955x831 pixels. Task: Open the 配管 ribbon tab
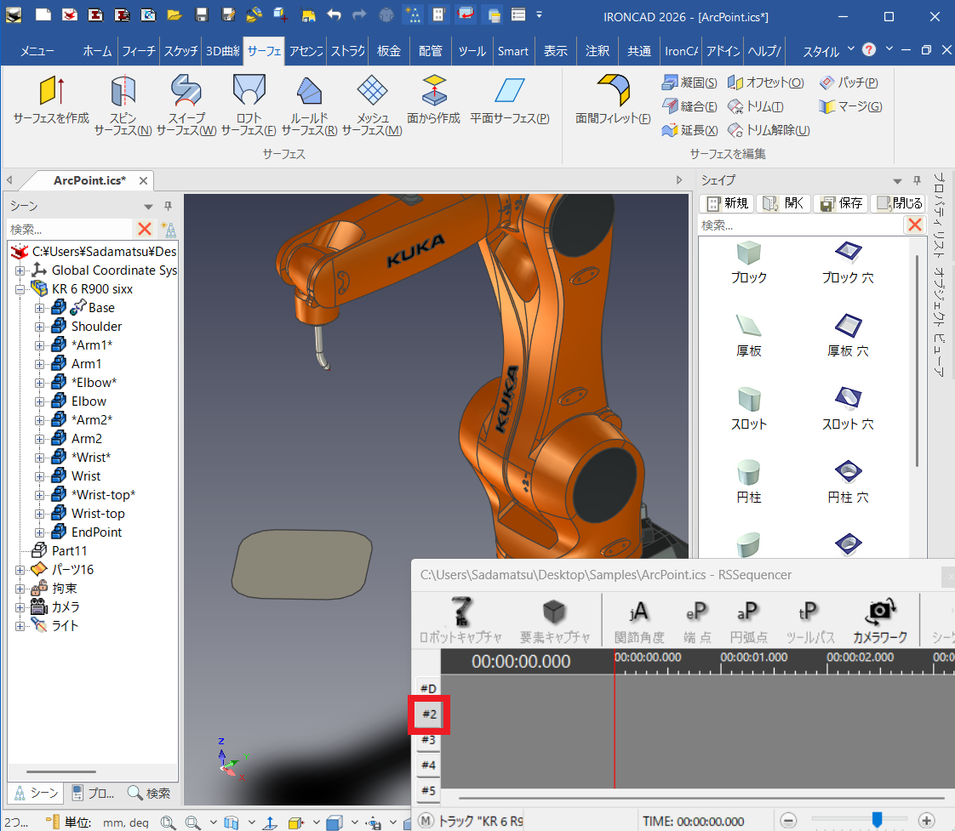click(x=431, y=51)
